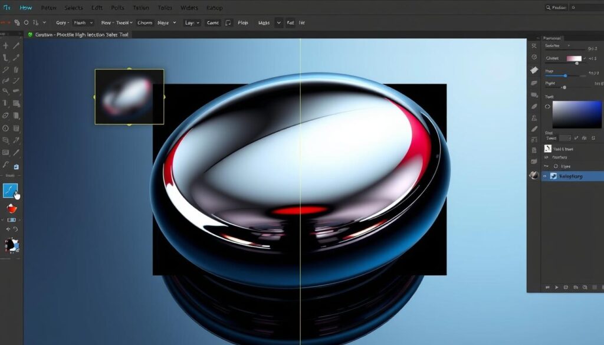Click the sphere icon beside the layers list

[534, 175]
